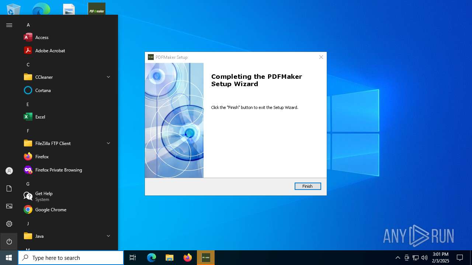The width and height of the screenshot is (472, 265).
Task: Open the notification center icon
Action: pyautogui.click(x=460, y=258)
